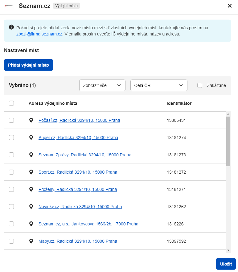Click the map pin icon beside Sport.cz
238x272 pixels.
[31, 172]
